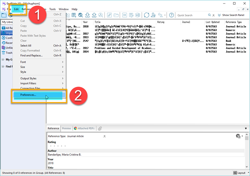
Task: Click the Open Link icon in toolbar
Action: (x=109, y=15)
